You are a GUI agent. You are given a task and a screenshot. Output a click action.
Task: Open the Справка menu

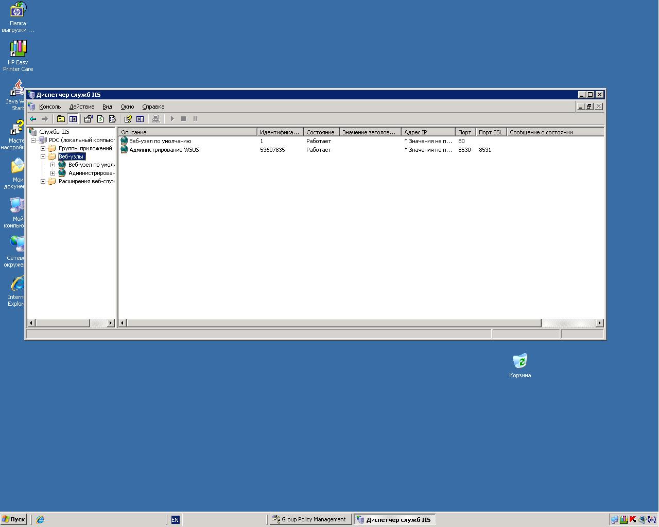[x=153, y=107]
